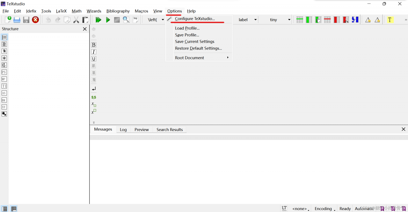408x212 pixels.
Task: Apply underline using the U icon
Action: pos(94,59)
